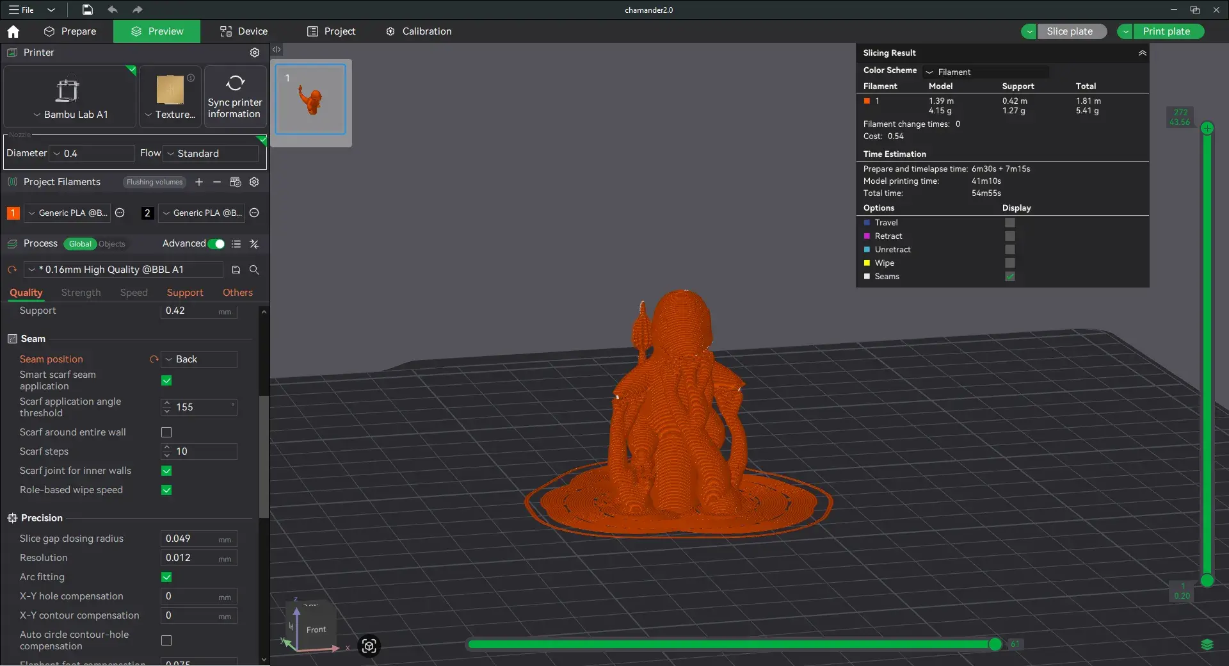Open printer settings gear icon

(255, 53)
